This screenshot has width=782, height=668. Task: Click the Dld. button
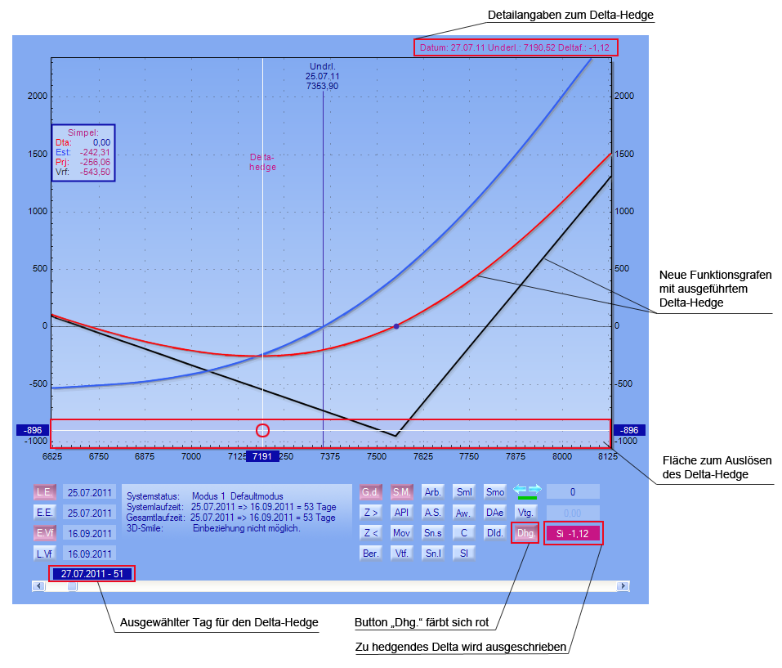click(x=494, y=533)
